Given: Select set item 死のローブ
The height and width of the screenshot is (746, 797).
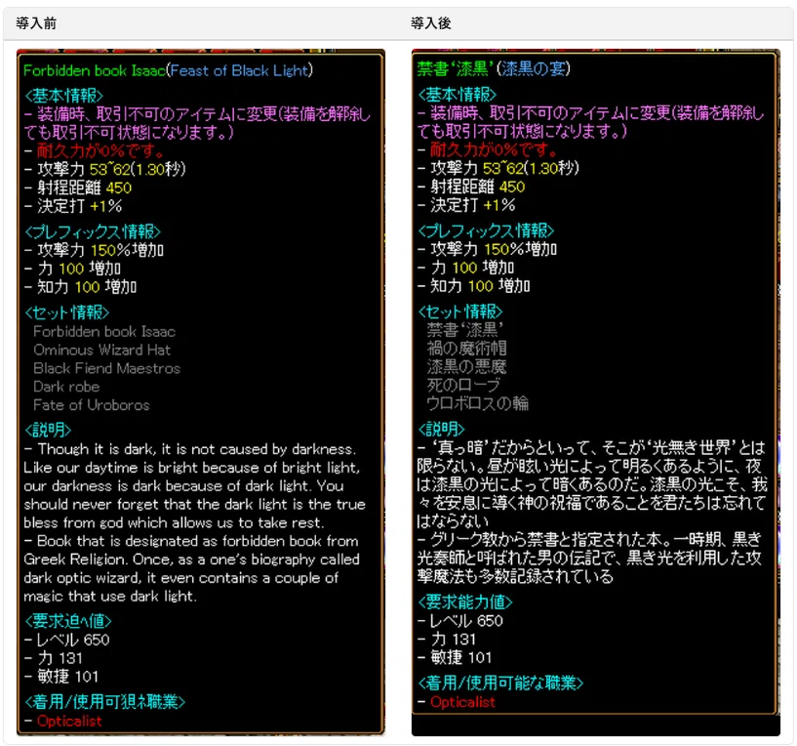Looking at the screenshot, I should (463, 385).
